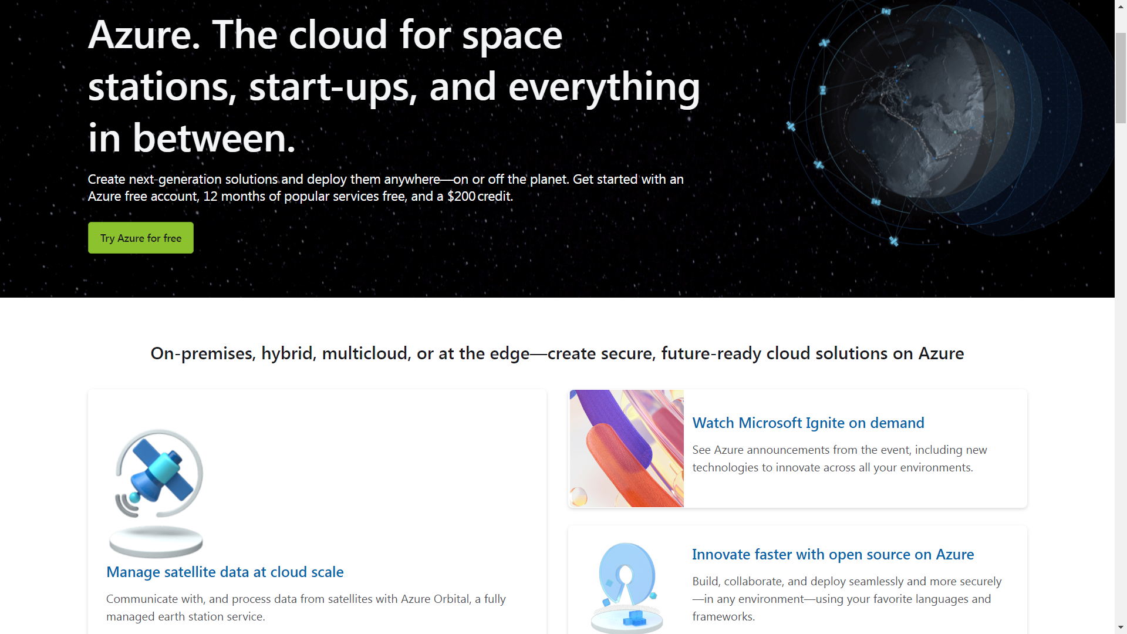Open Watch Microsoft Ignite on demand link
The height and width of the screenshot is (634, 1127).
(808, 423)
